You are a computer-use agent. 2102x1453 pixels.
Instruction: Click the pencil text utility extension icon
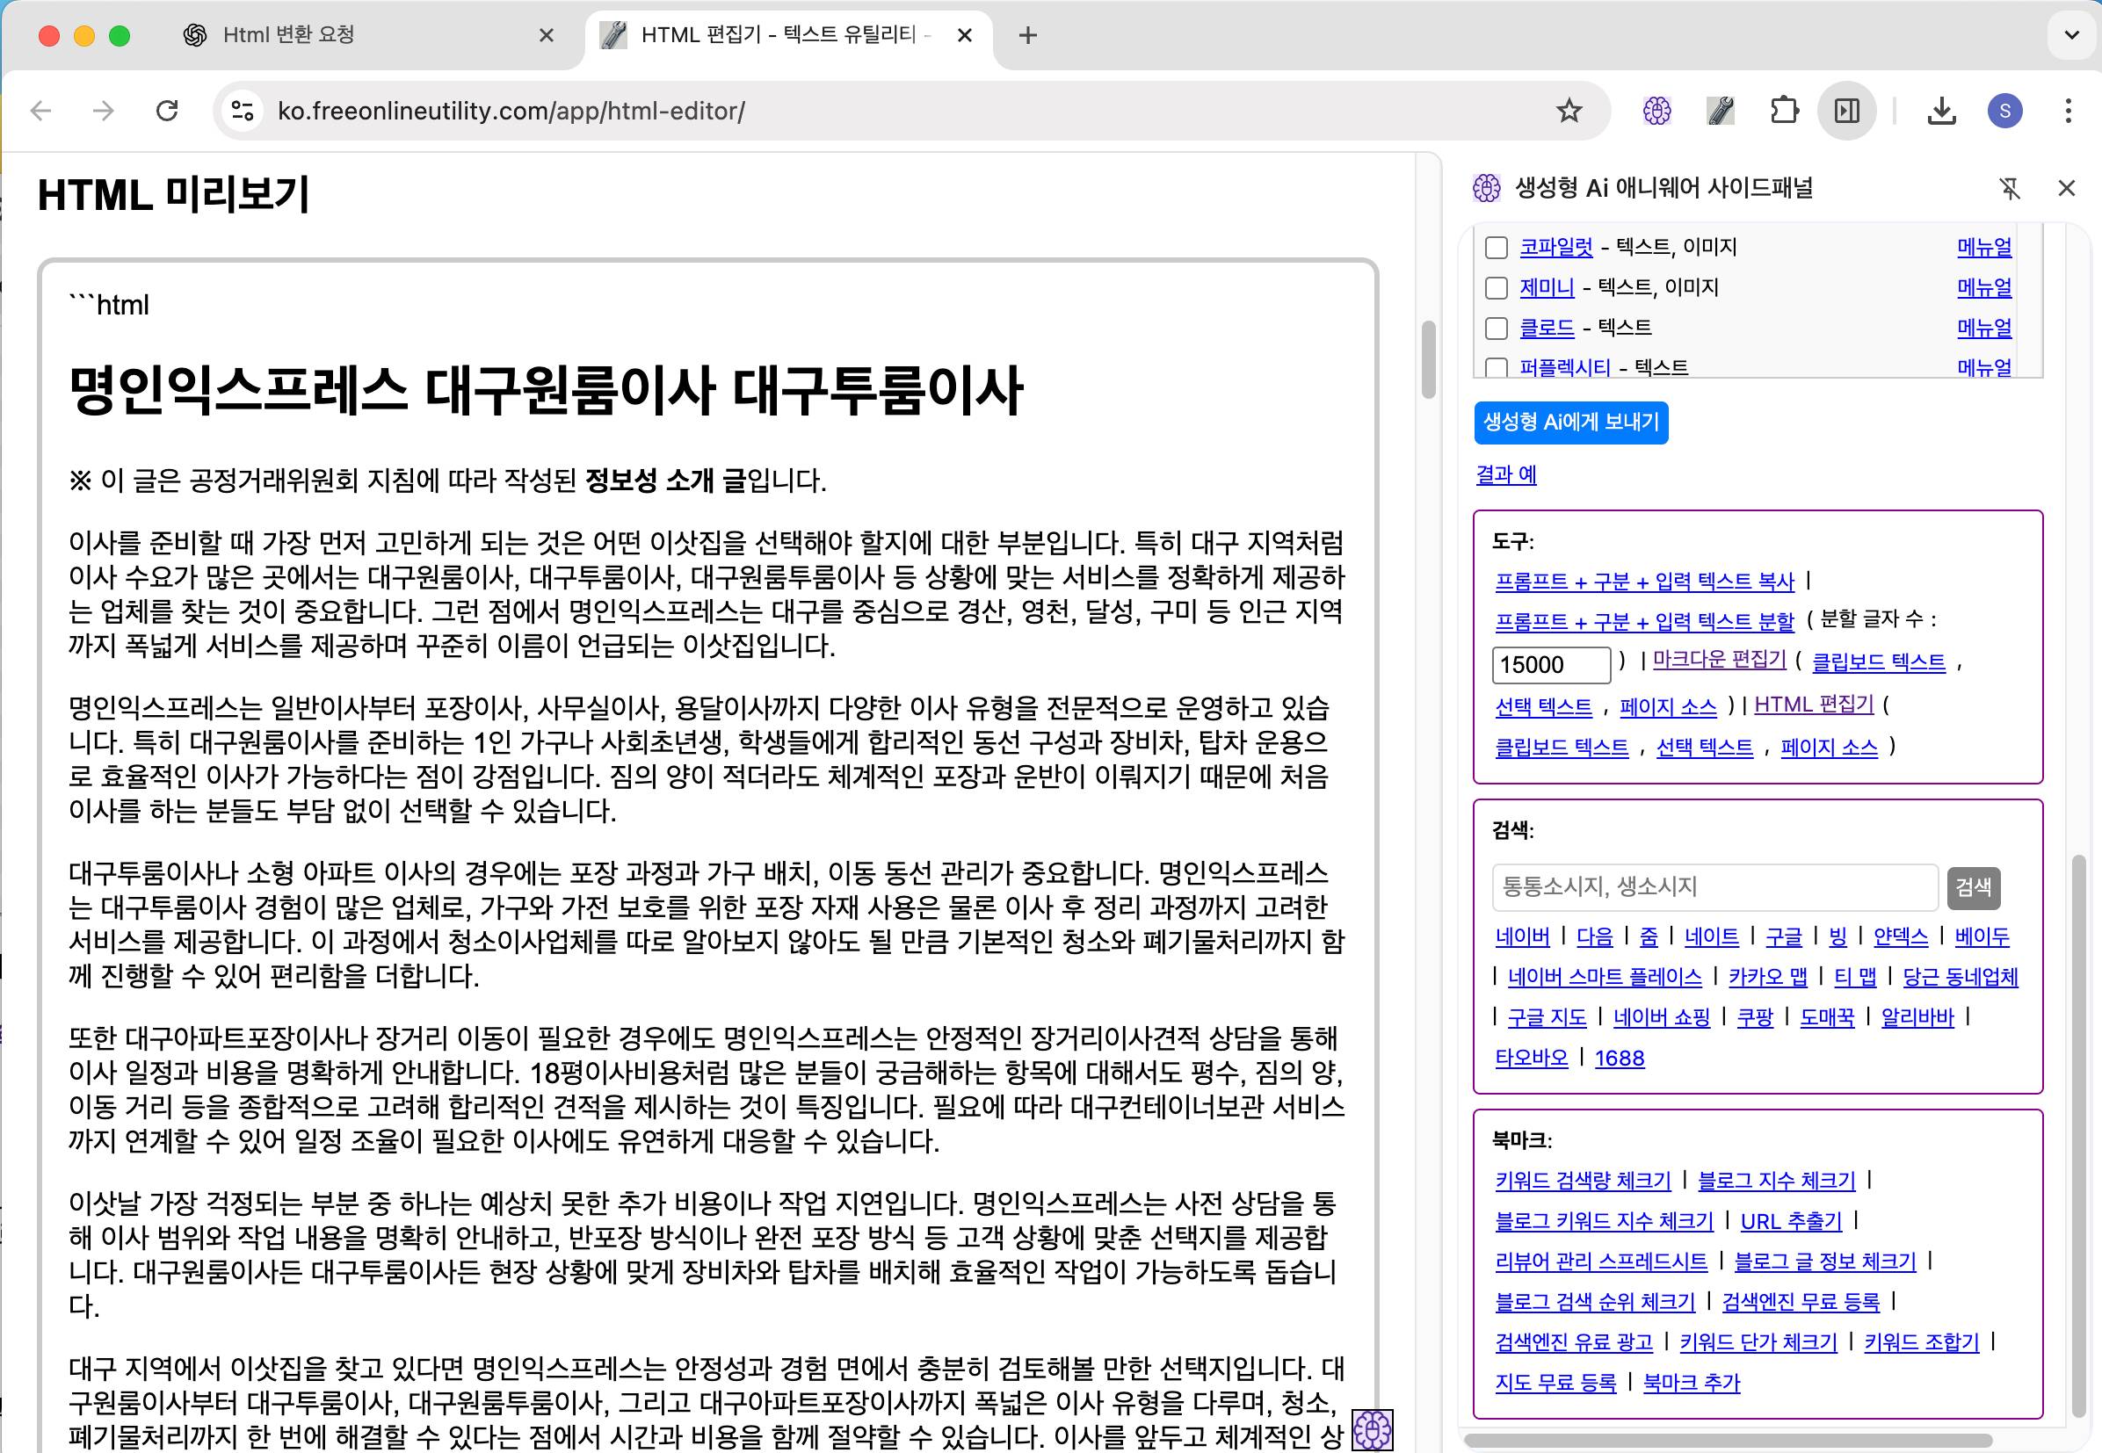click(1720, 111)
